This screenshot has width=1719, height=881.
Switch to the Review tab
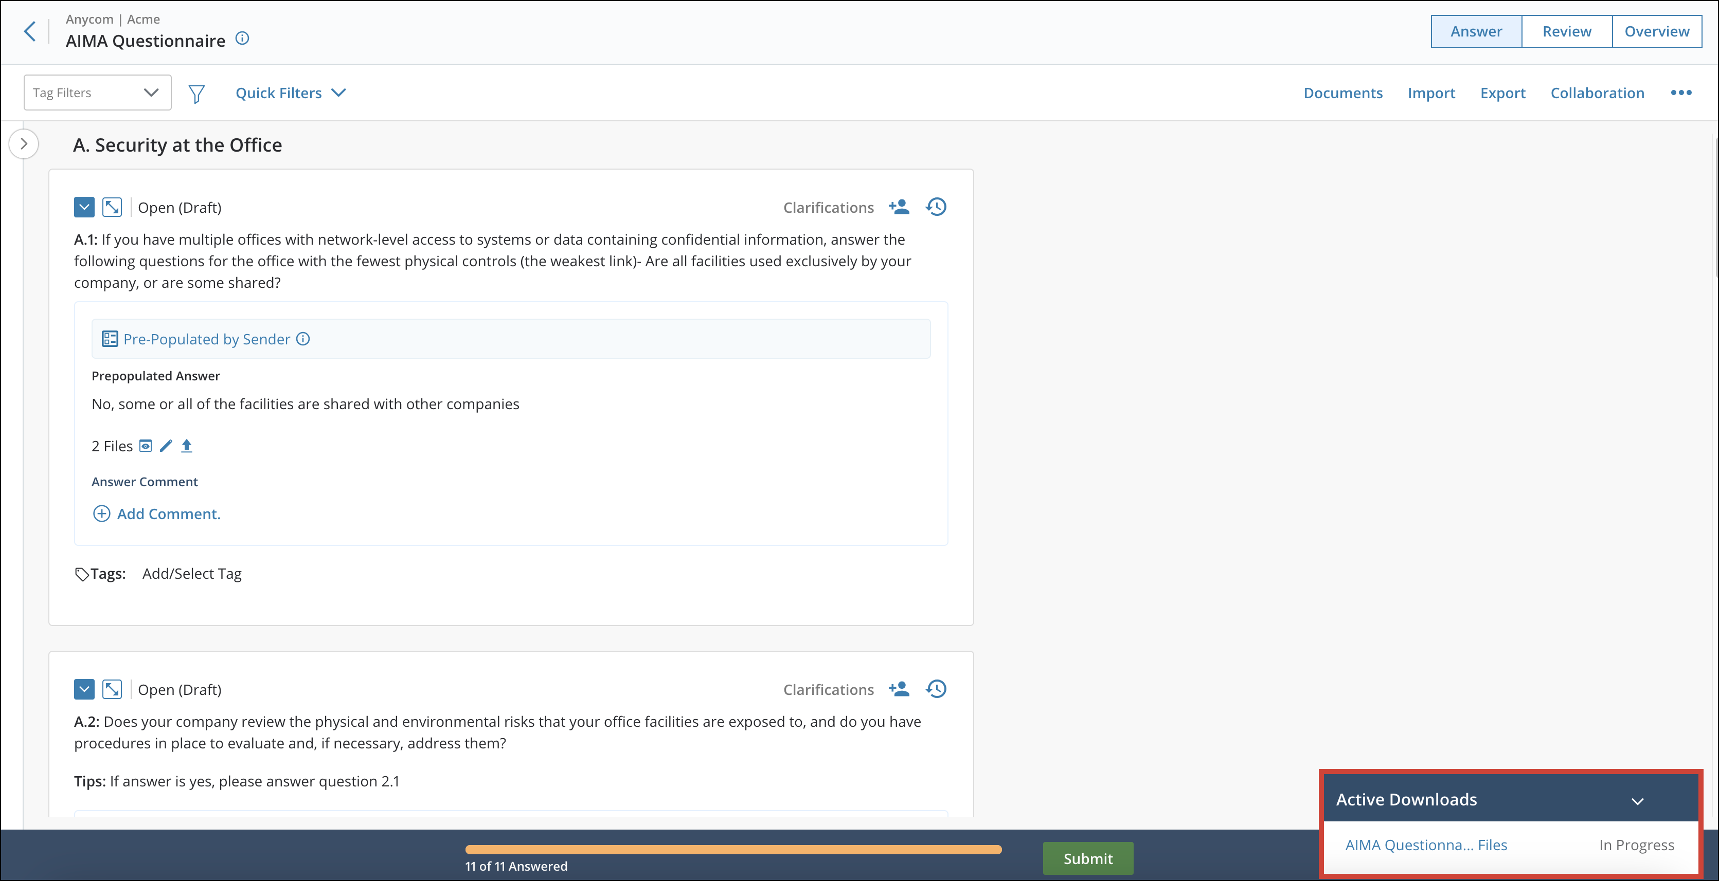pyautogui.click(x=1566, y=31)
